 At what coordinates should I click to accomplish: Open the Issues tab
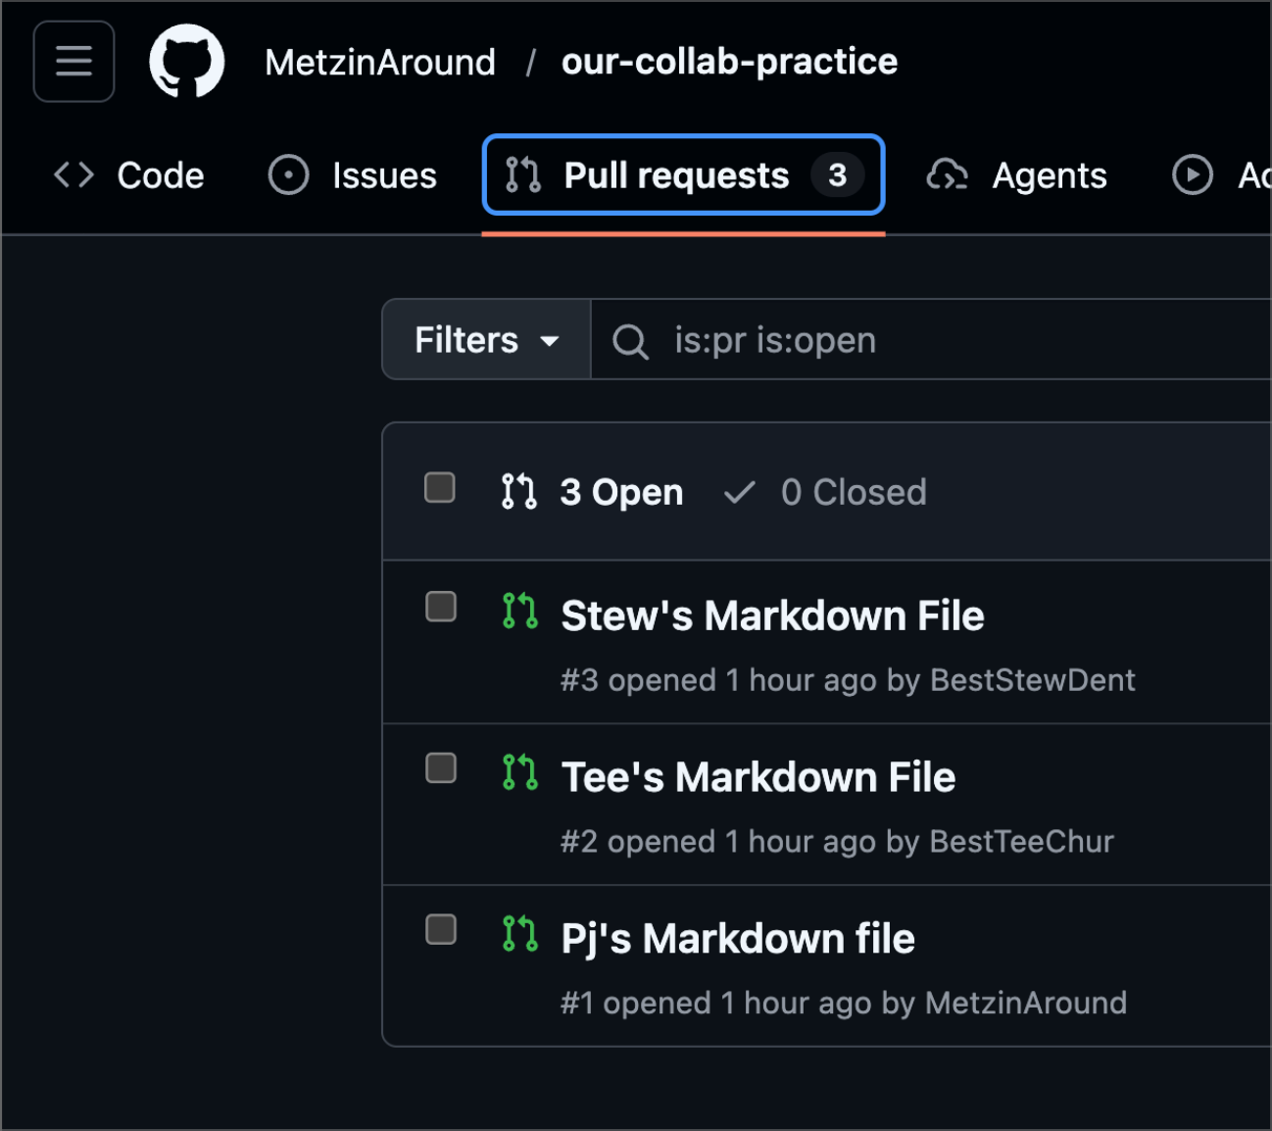coord(353,175)
